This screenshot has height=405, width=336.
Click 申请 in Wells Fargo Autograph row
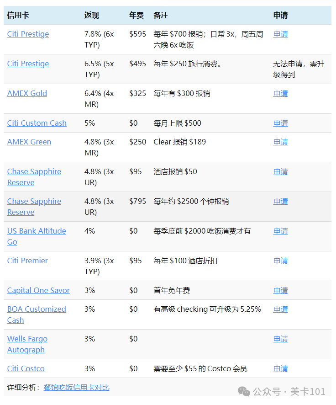click(281, 339)
